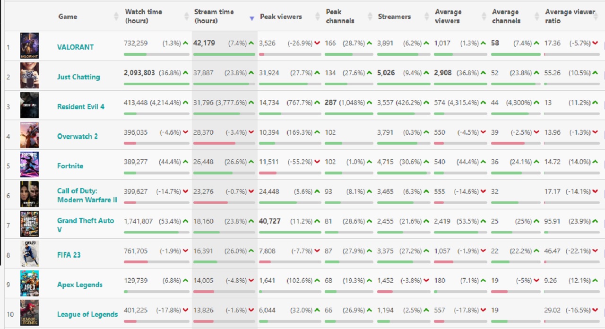Open the FIFA 23 cover thumbnail

(29, 254)
